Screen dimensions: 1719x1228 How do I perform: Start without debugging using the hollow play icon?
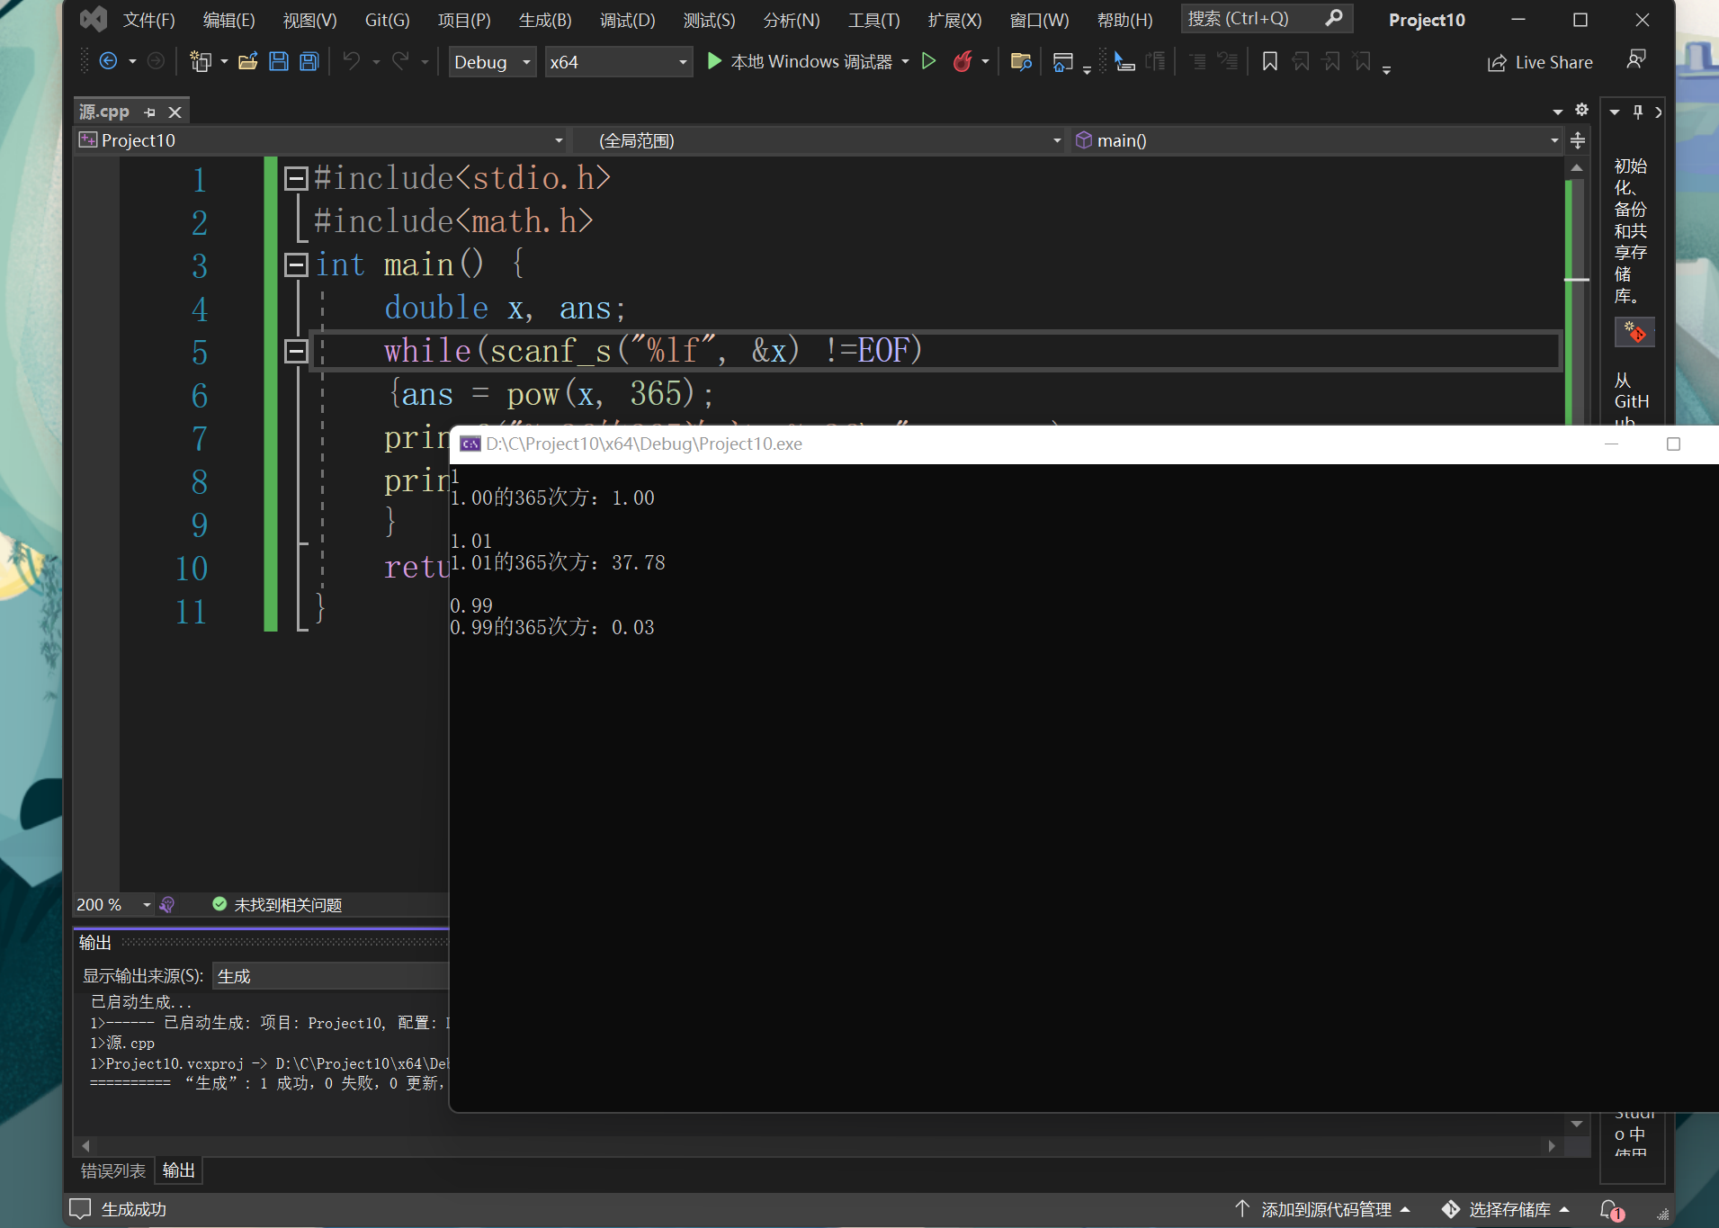pos(929,62)
